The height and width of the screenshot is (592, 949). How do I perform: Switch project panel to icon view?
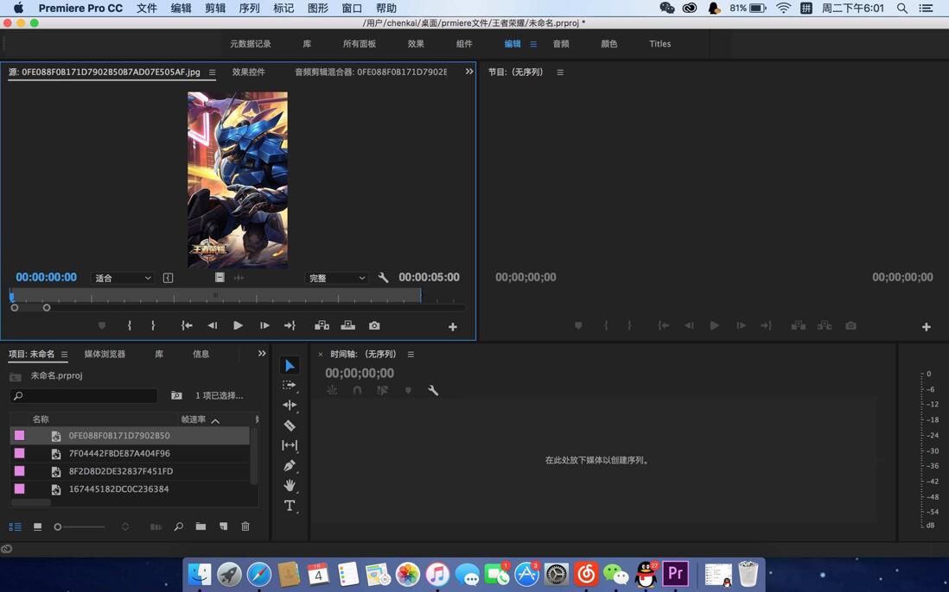pyautogui.click(x=37, y=526)
